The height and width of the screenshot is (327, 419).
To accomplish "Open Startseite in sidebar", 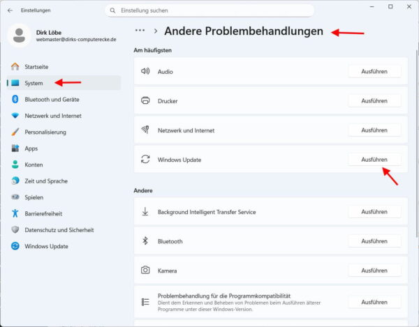I will point(64,67).
